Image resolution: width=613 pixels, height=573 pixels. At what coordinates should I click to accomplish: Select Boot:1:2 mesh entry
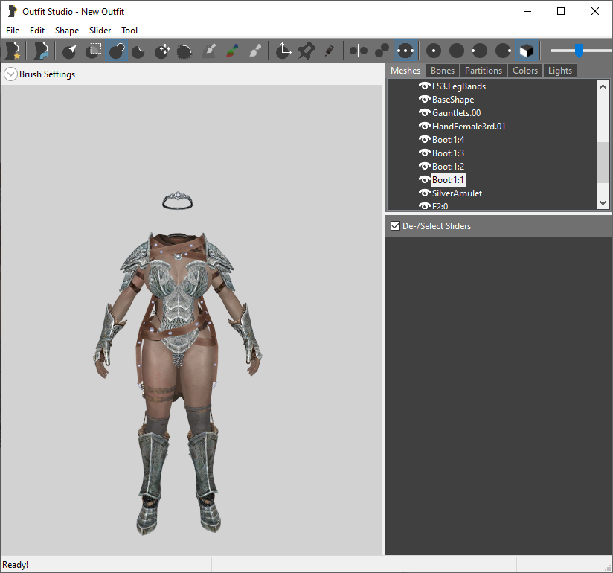[448, 166]
